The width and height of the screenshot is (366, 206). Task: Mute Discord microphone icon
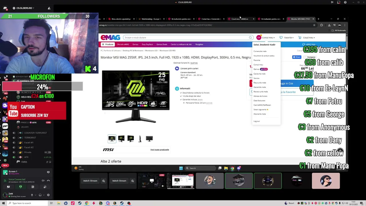pyautogui.click(x=32, y=195)
